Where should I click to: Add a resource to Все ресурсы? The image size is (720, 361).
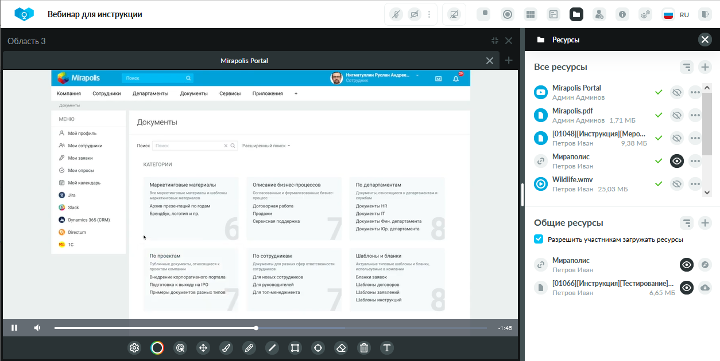tap(705, 67)
